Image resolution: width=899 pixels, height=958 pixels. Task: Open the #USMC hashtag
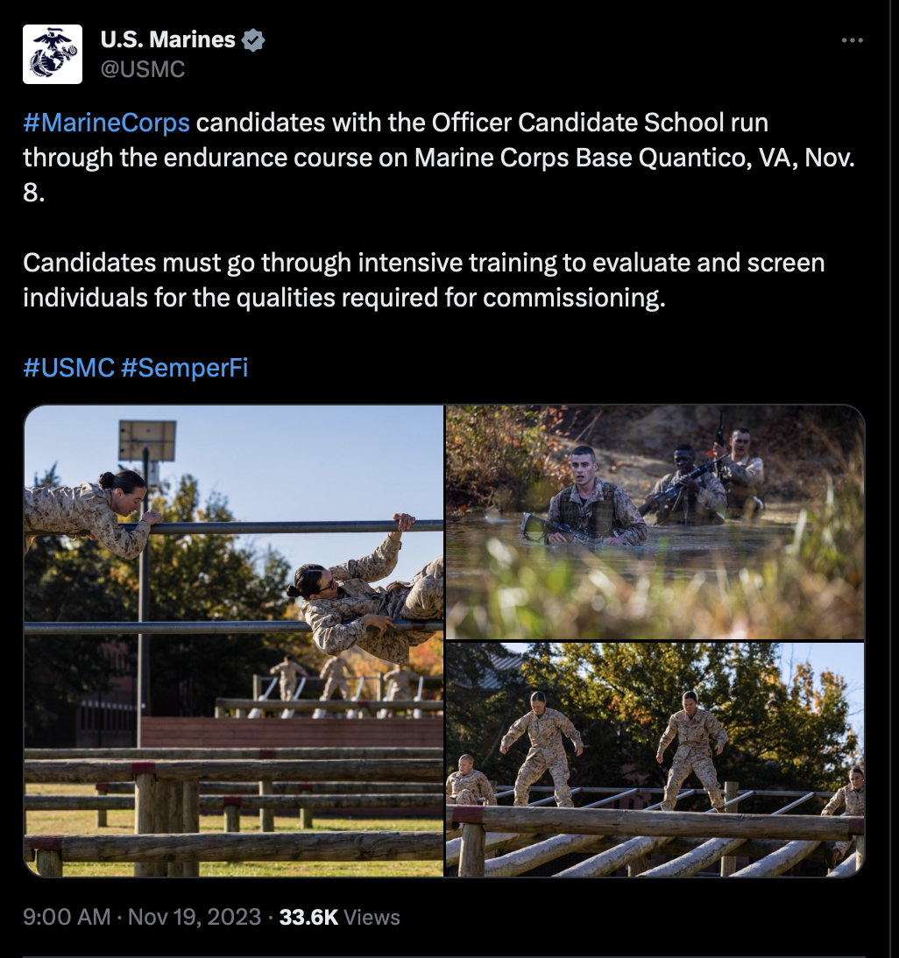pyautogui.click(x=69, y=368)
